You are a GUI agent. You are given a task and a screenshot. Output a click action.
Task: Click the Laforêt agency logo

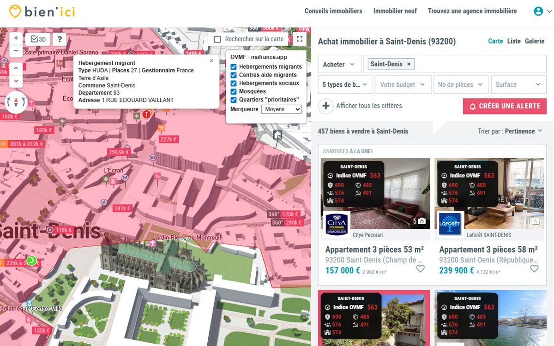(450, 224)
